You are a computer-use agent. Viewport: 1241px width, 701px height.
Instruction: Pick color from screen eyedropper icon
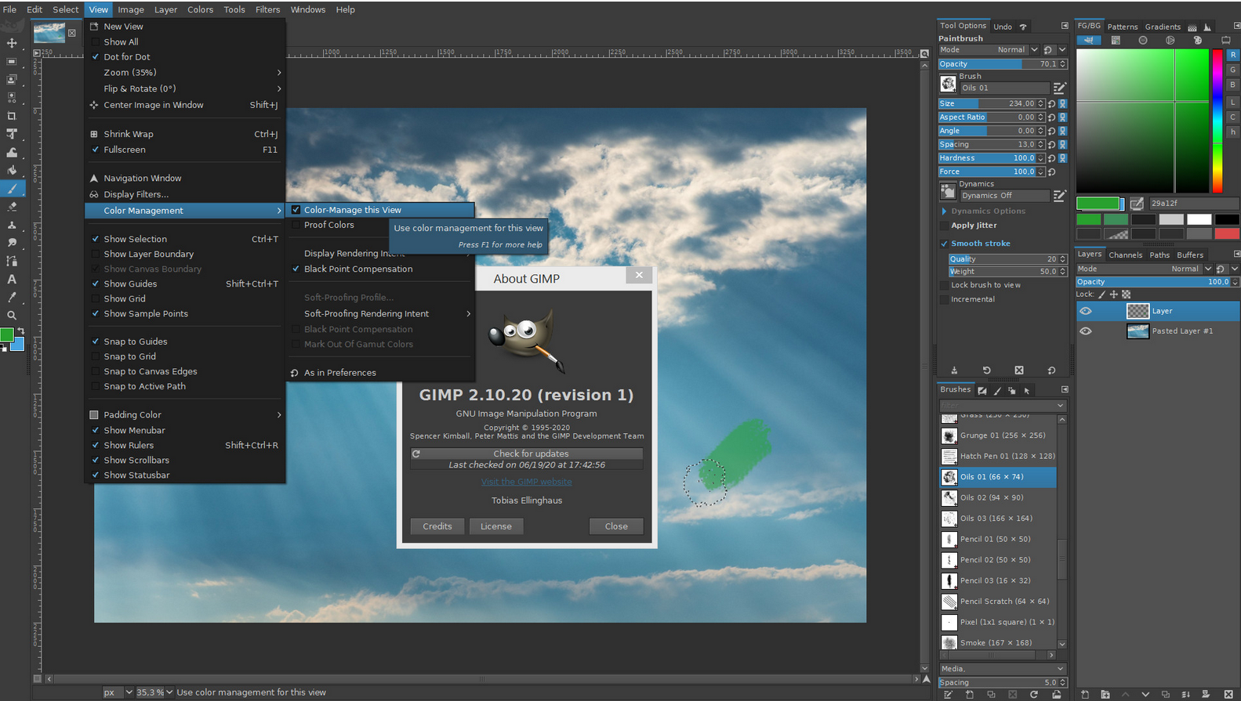(x=1137, y=204)
